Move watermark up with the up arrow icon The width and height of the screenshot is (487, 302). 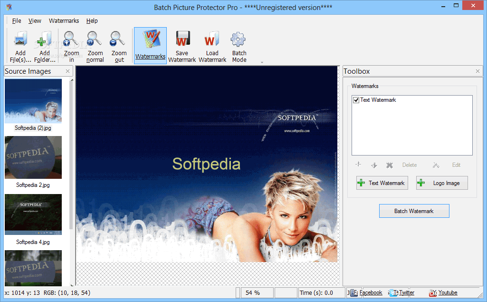point(358,165)
